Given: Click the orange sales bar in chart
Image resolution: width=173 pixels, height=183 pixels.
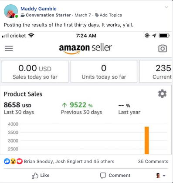Looking at the screenshot, I should pos(147,140).
